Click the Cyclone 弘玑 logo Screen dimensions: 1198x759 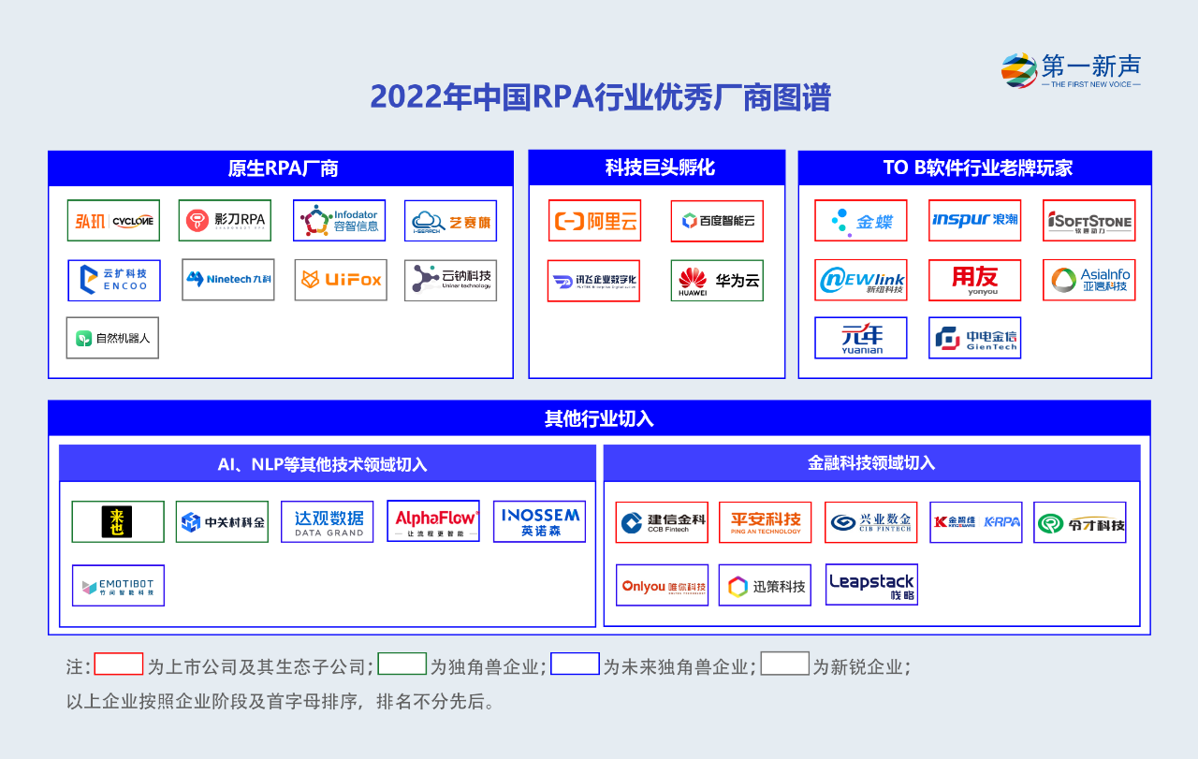[113, 221]
